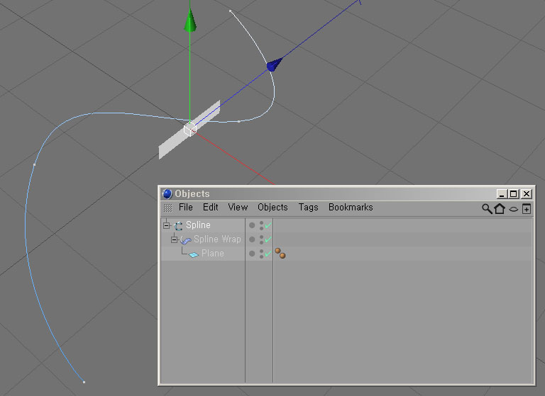Viewport: 545px width, 396px height.
Task: Click the layer dot for Spline
Action: (x=252, y=225)
